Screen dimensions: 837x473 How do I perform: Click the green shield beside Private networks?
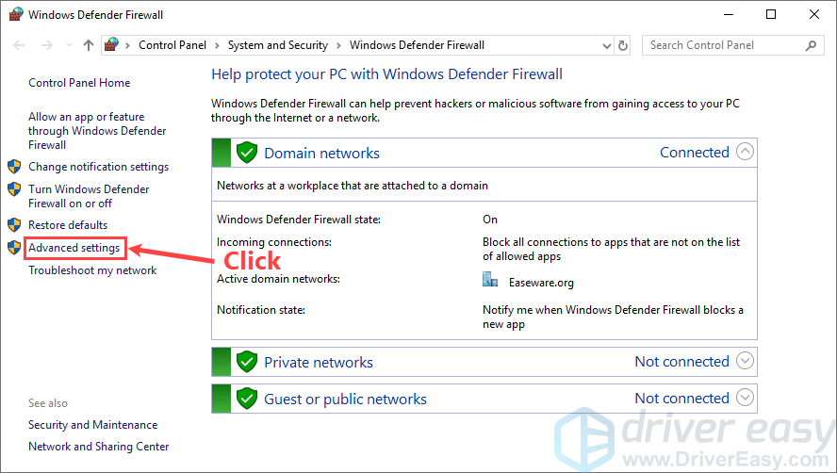(x=246, y=362)
